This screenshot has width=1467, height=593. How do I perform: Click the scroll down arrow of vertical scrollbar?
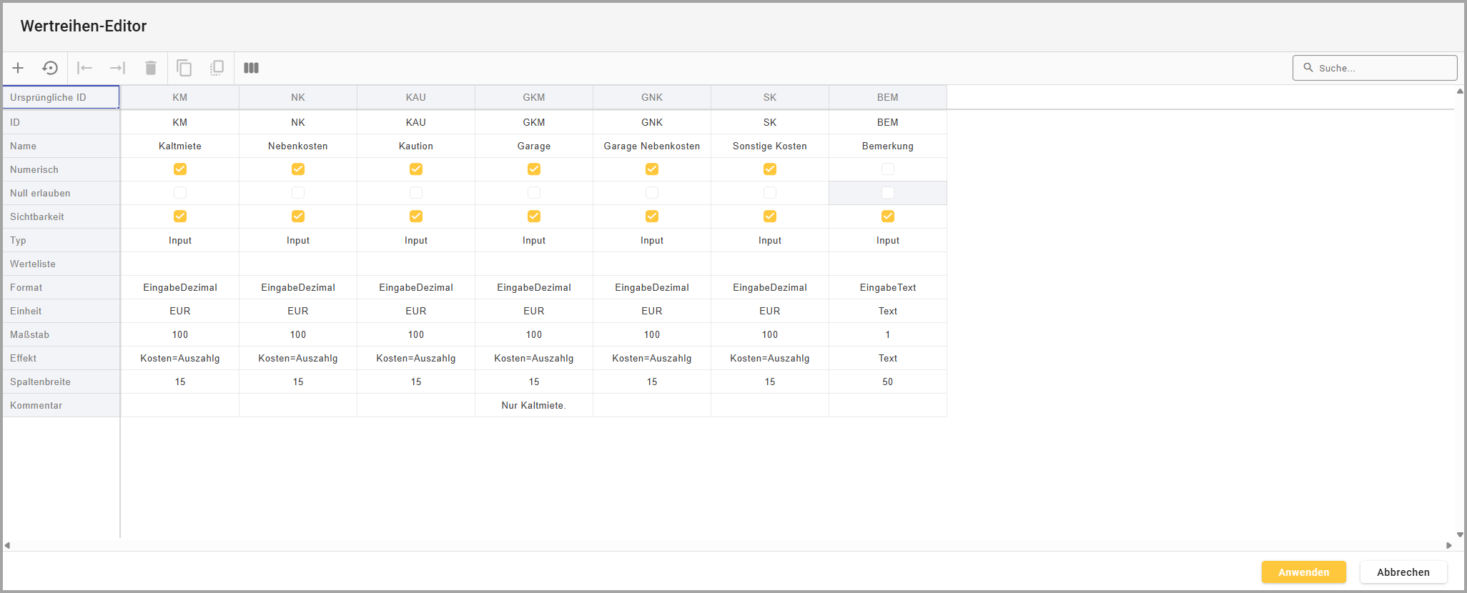click(1460, 534)
